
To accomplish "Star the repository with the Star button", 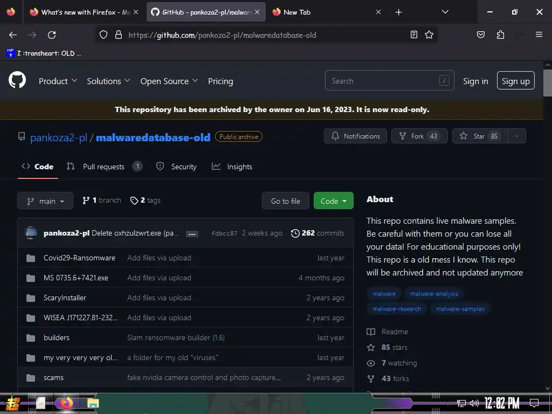I will tap(480, 136).
